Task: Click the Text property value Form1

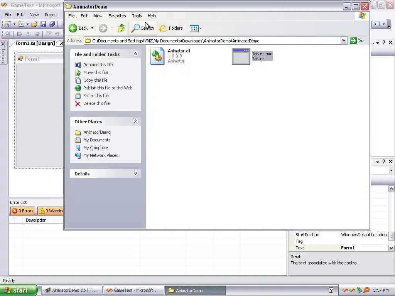Action: (x=348, y=248)
